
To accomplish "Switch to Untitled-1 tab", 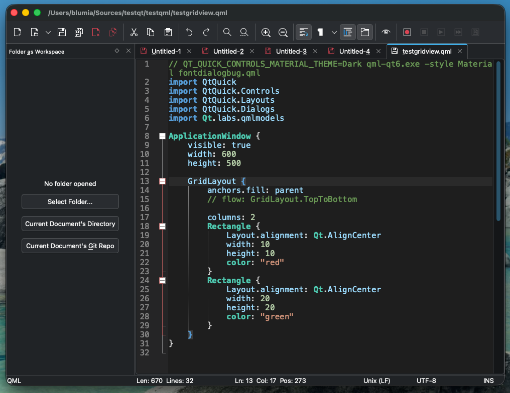I will pyautogui.click(x=166, y=51).
